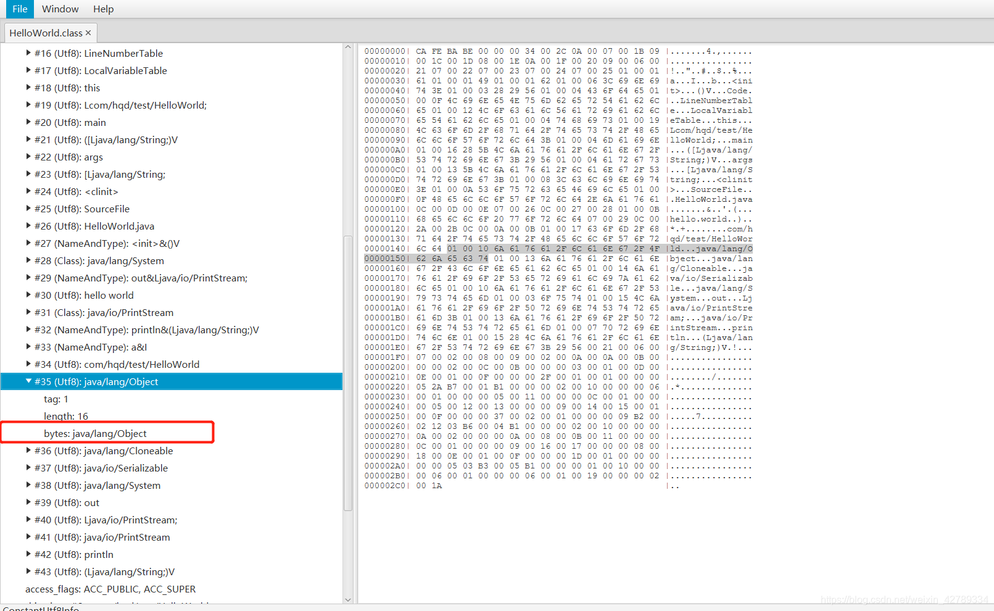Screen dimensions: 994x611
Task: Select row #40 Ljava/io/PrintStream;
Action: [x=172, y=520]
